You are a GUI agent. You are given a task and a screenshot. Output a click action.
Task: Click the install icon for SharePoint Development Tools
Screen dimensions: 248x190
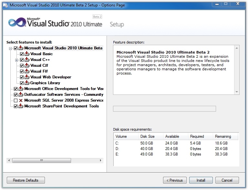pyautogui.click(x=21, y=106)
